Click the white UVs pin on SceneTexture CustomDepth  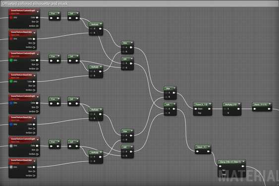click(11, 146)
